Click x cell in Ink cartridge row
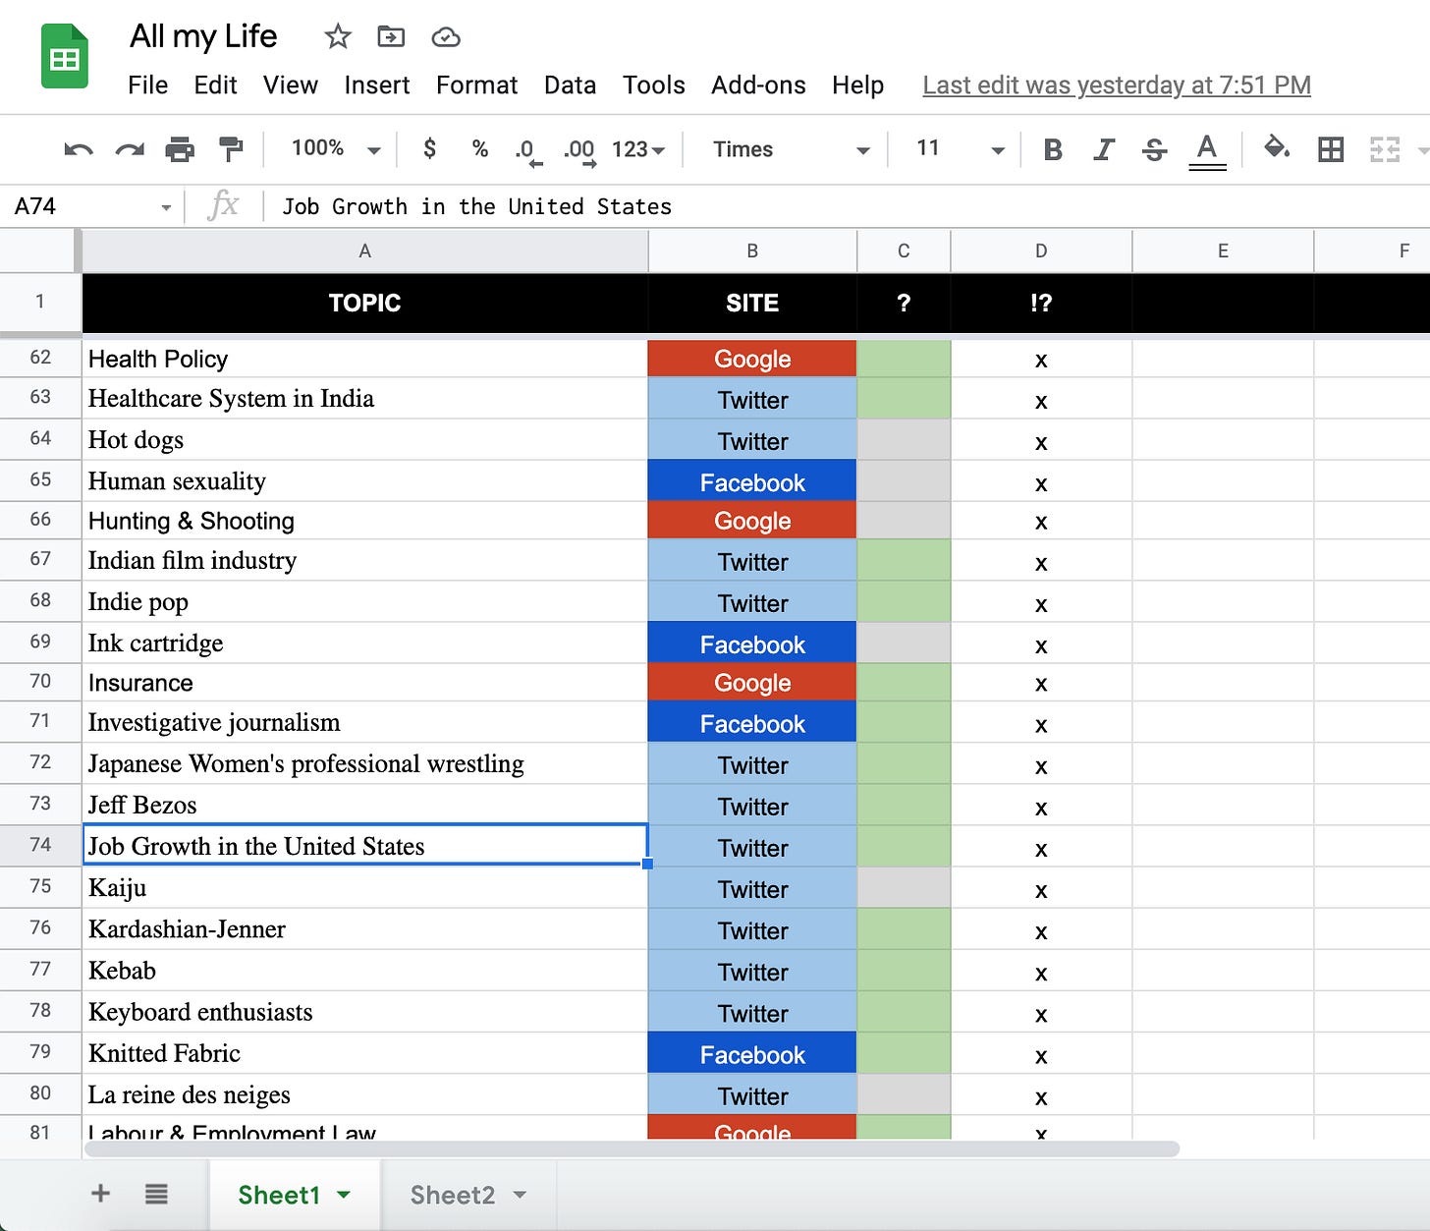 coord(1041,643)
